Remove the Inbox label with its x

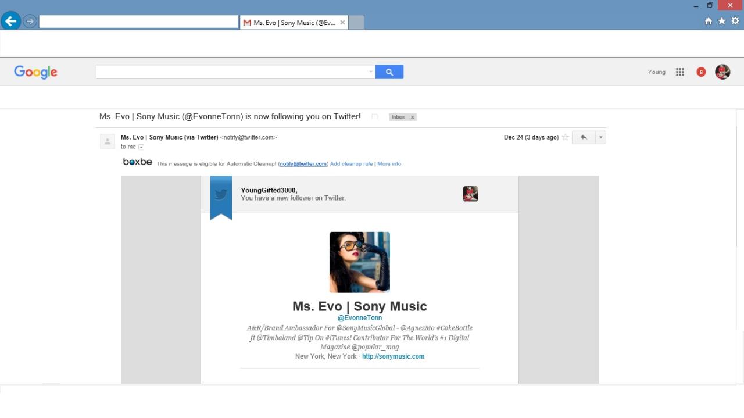tap(412, 117)
